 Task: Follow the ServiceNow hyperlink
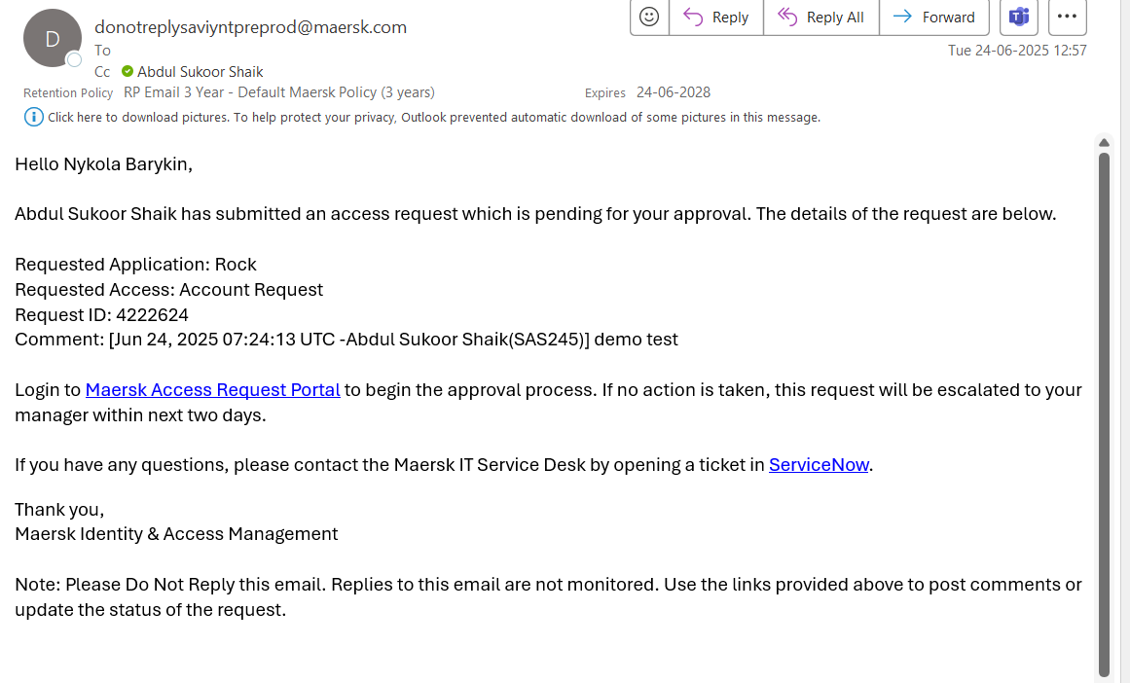coord(819,465)
